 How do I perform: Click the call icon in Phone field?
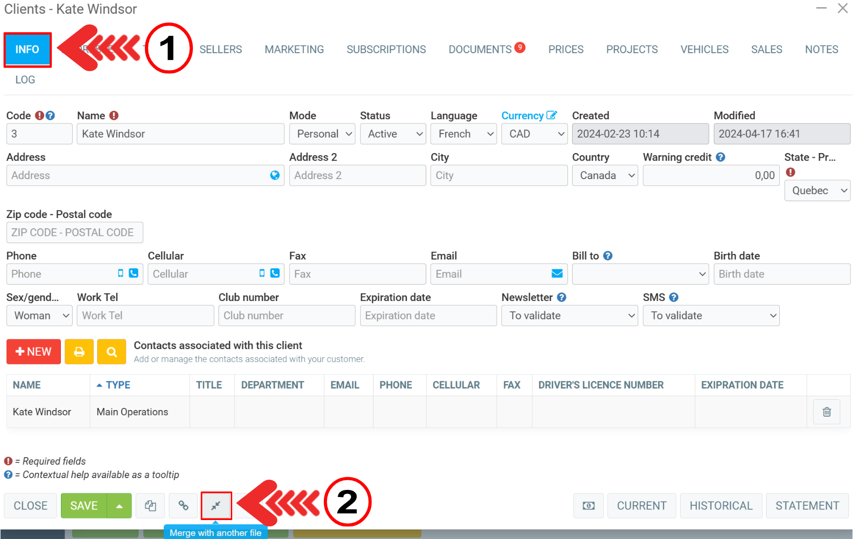134,273
